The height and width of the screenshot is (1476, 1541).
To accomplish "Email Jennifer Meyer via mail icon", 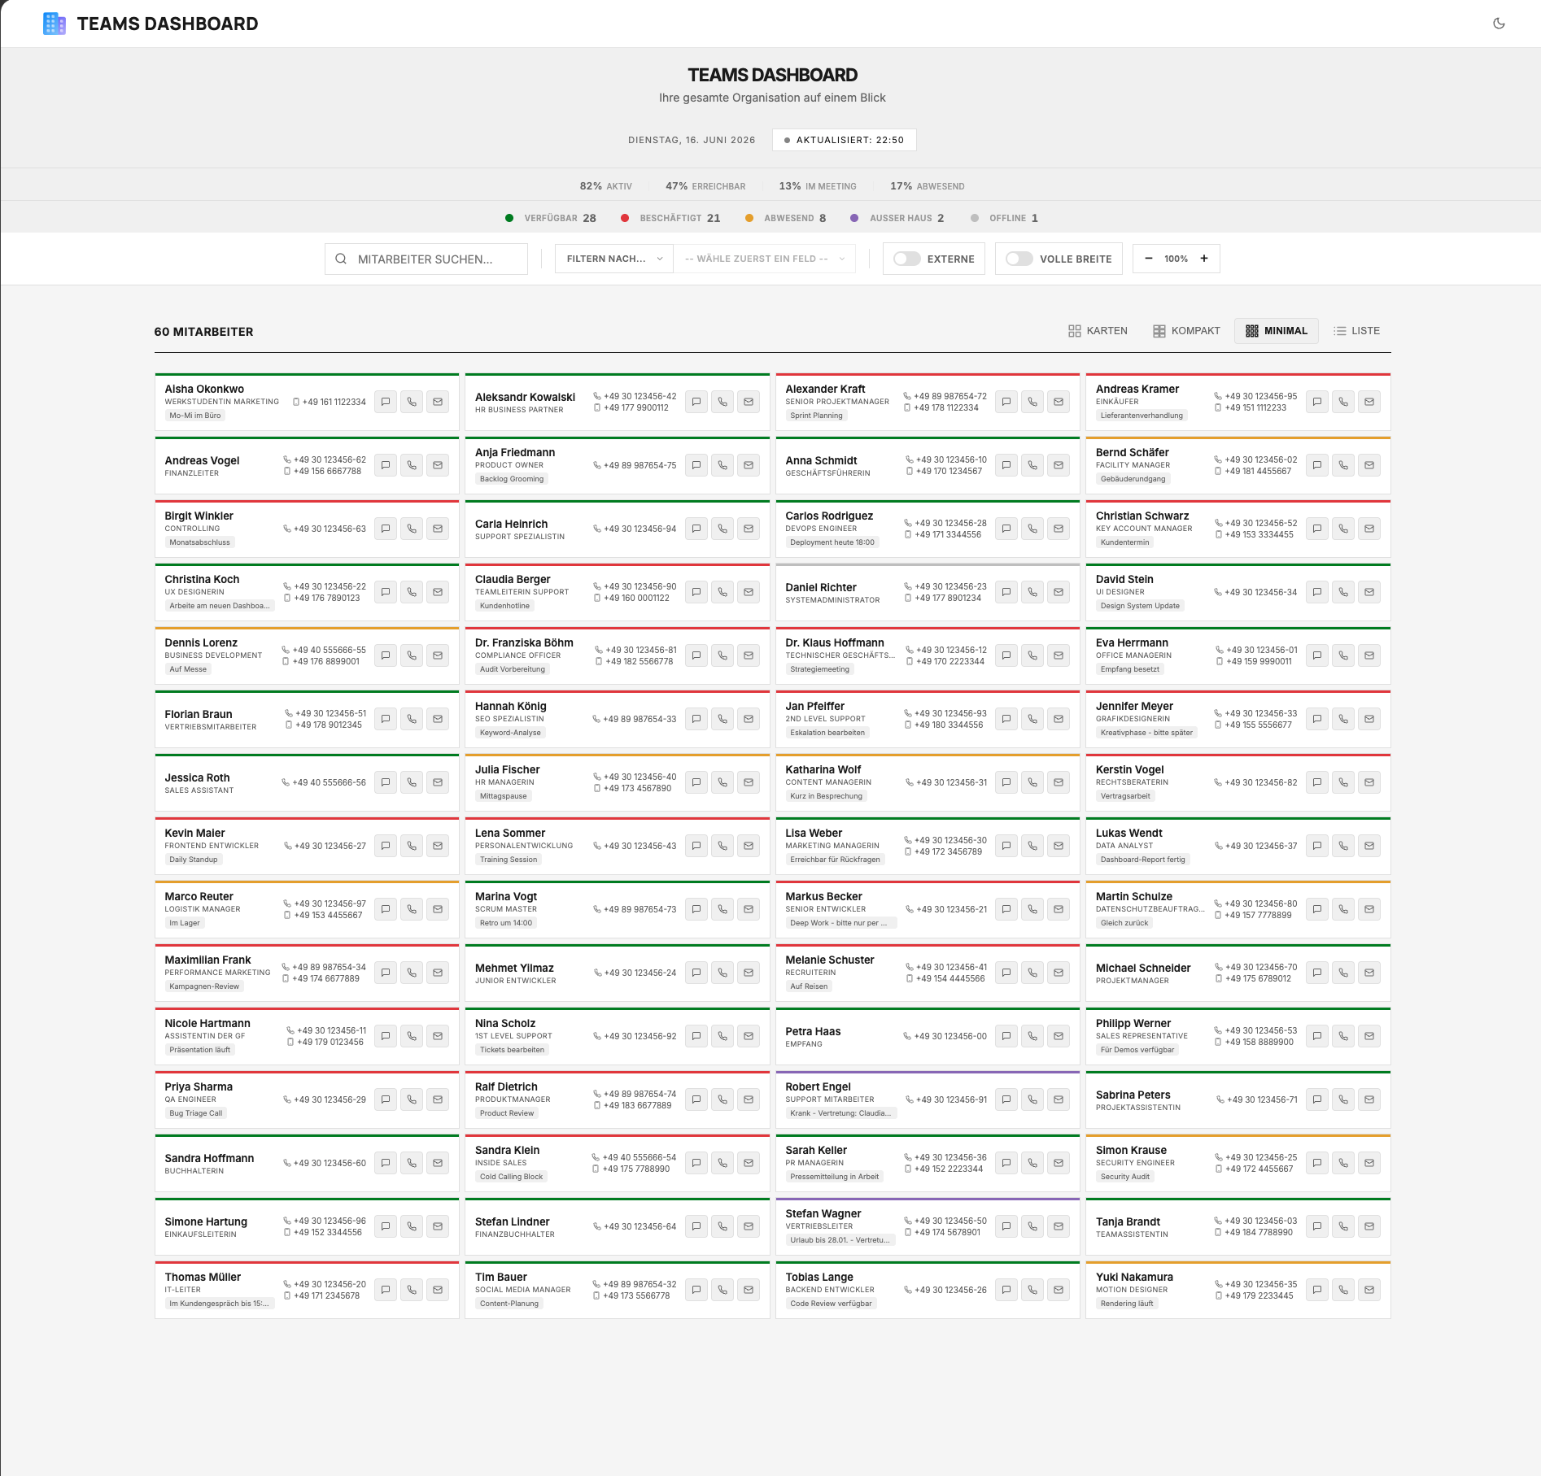I will (1369, 719).
